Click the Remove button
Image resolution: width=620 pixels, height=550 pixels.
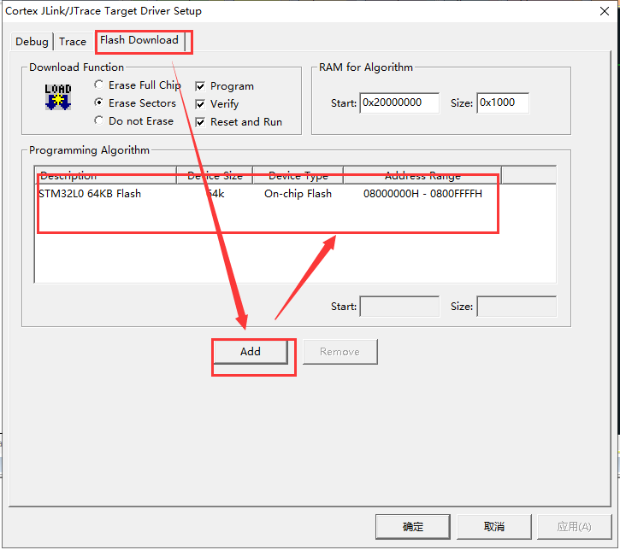pos(340,351)
